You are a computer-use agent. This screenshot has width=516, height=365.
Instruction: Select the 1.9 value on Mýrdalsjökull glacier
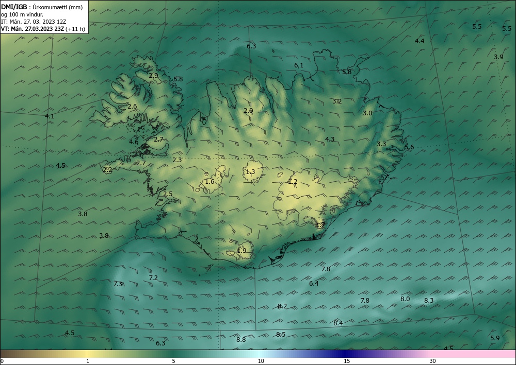(241, 250)
